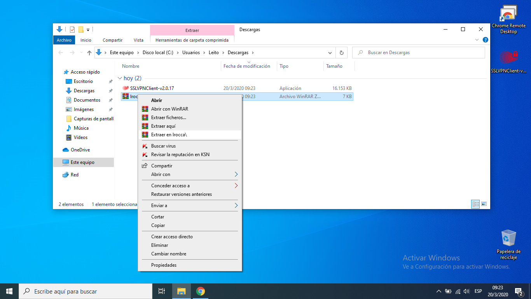Select OneDrive in the navigation pane
This screenshot has width=531, height=299.
pos(80,150)
